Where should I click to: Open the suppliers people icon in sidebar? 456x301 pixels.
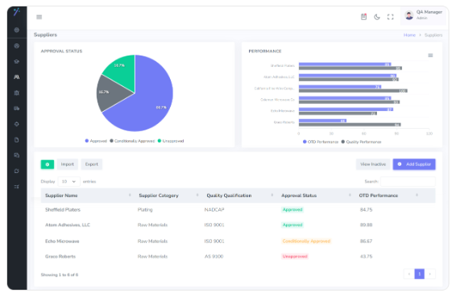click(x=17, y=77)
